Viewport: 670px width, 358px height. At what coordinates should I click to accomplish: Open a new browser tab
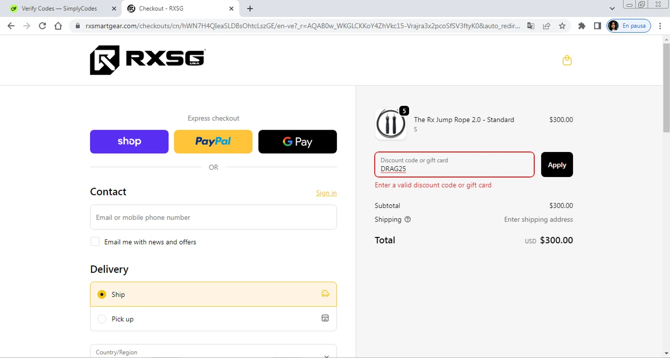[250, 8]
